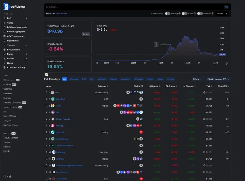
Task: Click the Chains column help icon
Action: [x=142, y=86]
